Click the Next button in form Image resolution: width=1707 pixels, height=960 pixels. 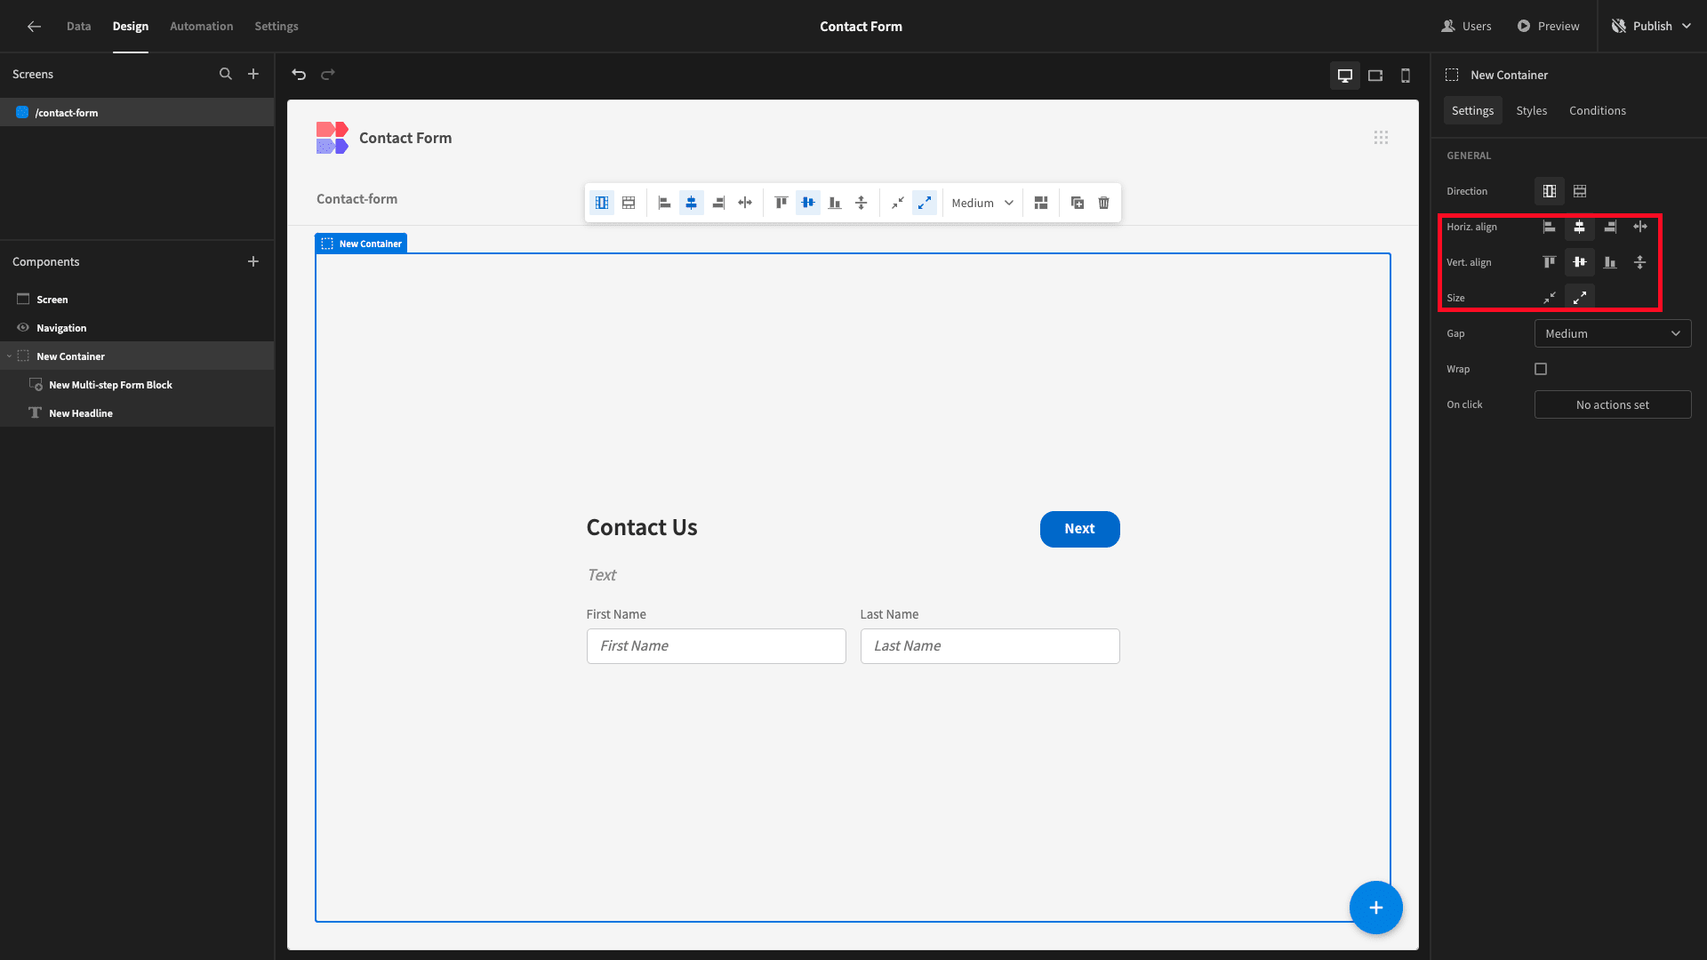coord(1080,529)
